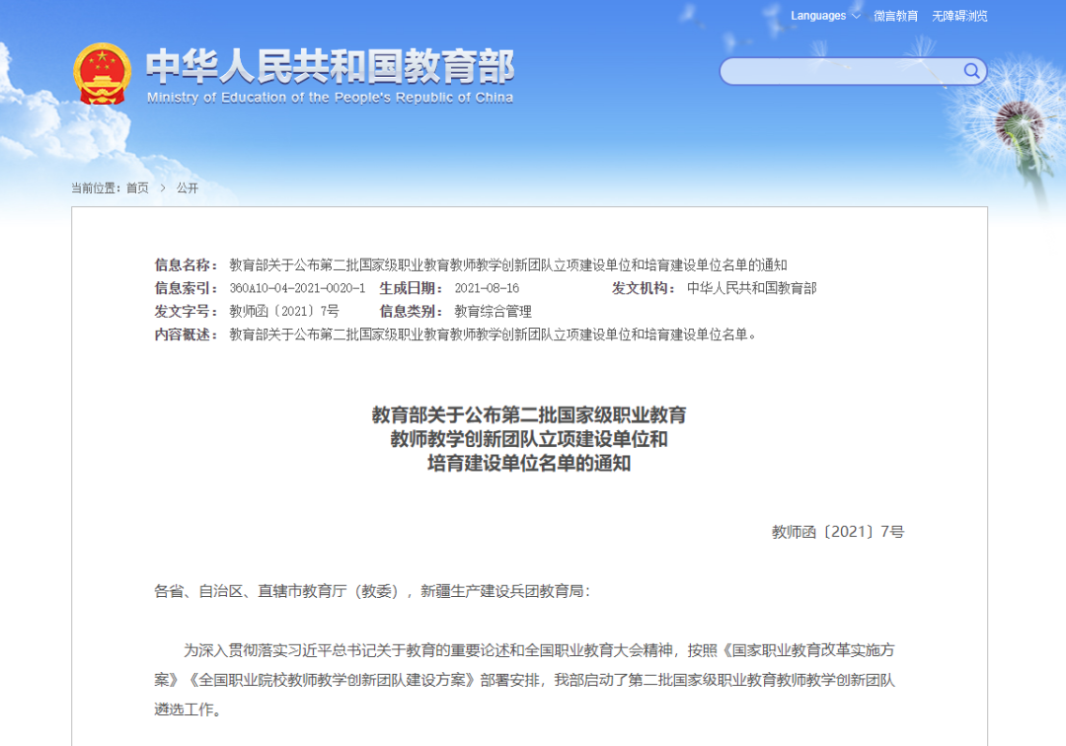Click the 公开 breadcrumb link
Screen dimensions: 1066x746
pyautogui.click(x=188, y=187)
